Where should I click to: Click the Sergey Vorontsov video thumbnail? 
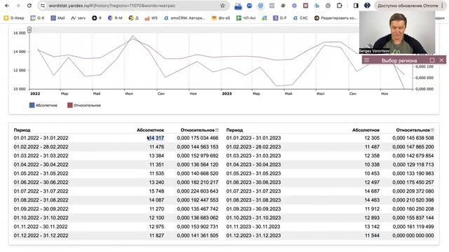pyautogui.click(x=397, y=32)
